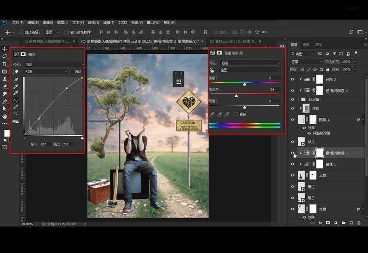
Task: Click the pencil draw-curve icon in Curves panel
Action: [x=16, y=107]
